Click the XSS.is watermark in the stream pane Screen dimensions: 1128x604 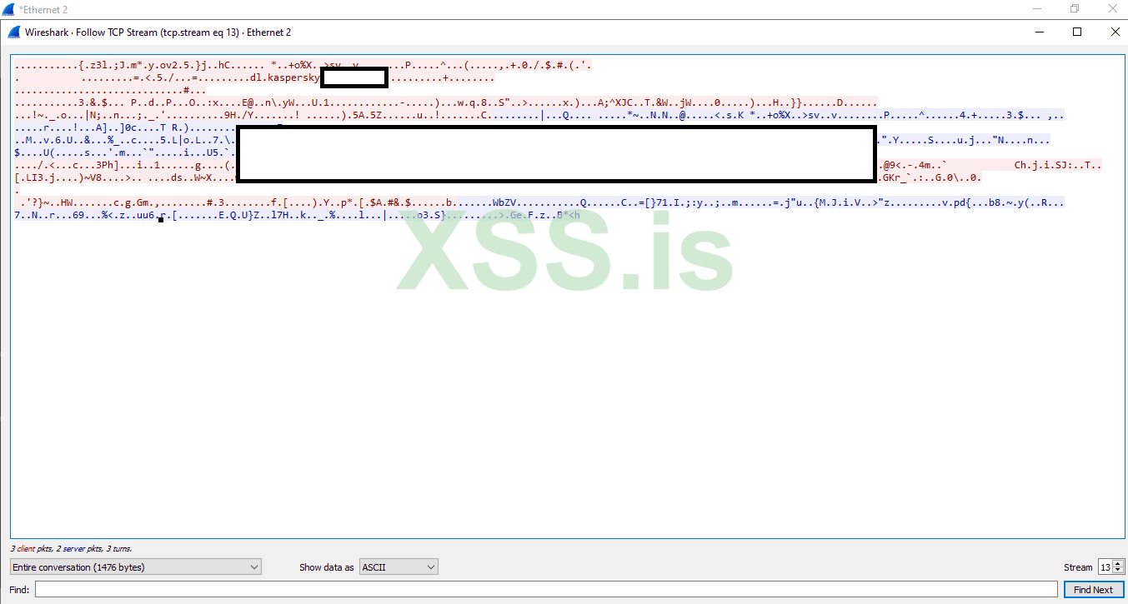[x=564, y=252]
